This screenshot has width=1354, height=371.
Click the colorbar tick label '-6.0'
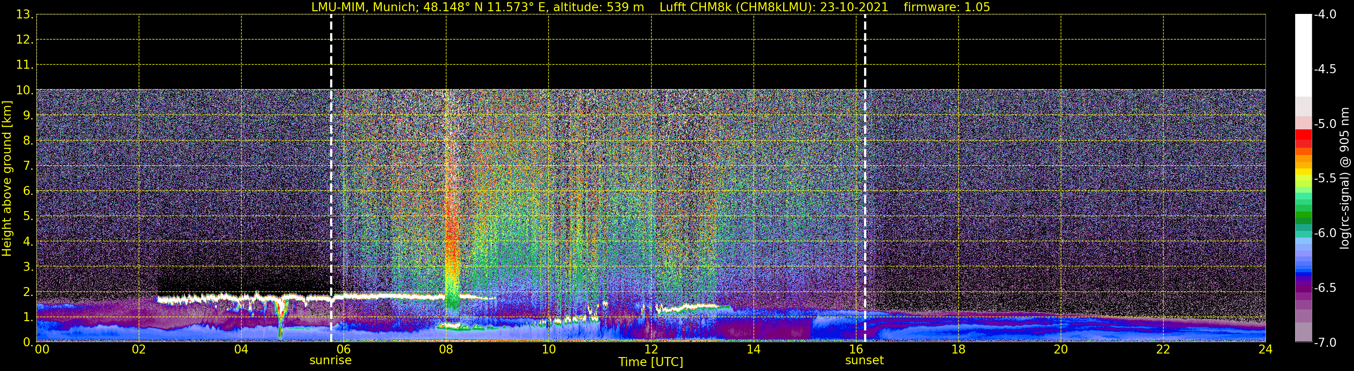(x=1324, y=233)
